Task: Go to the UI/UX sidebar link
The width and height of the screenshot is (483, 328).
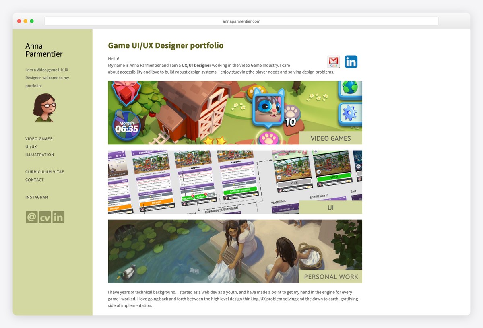Action: [31, 147]
